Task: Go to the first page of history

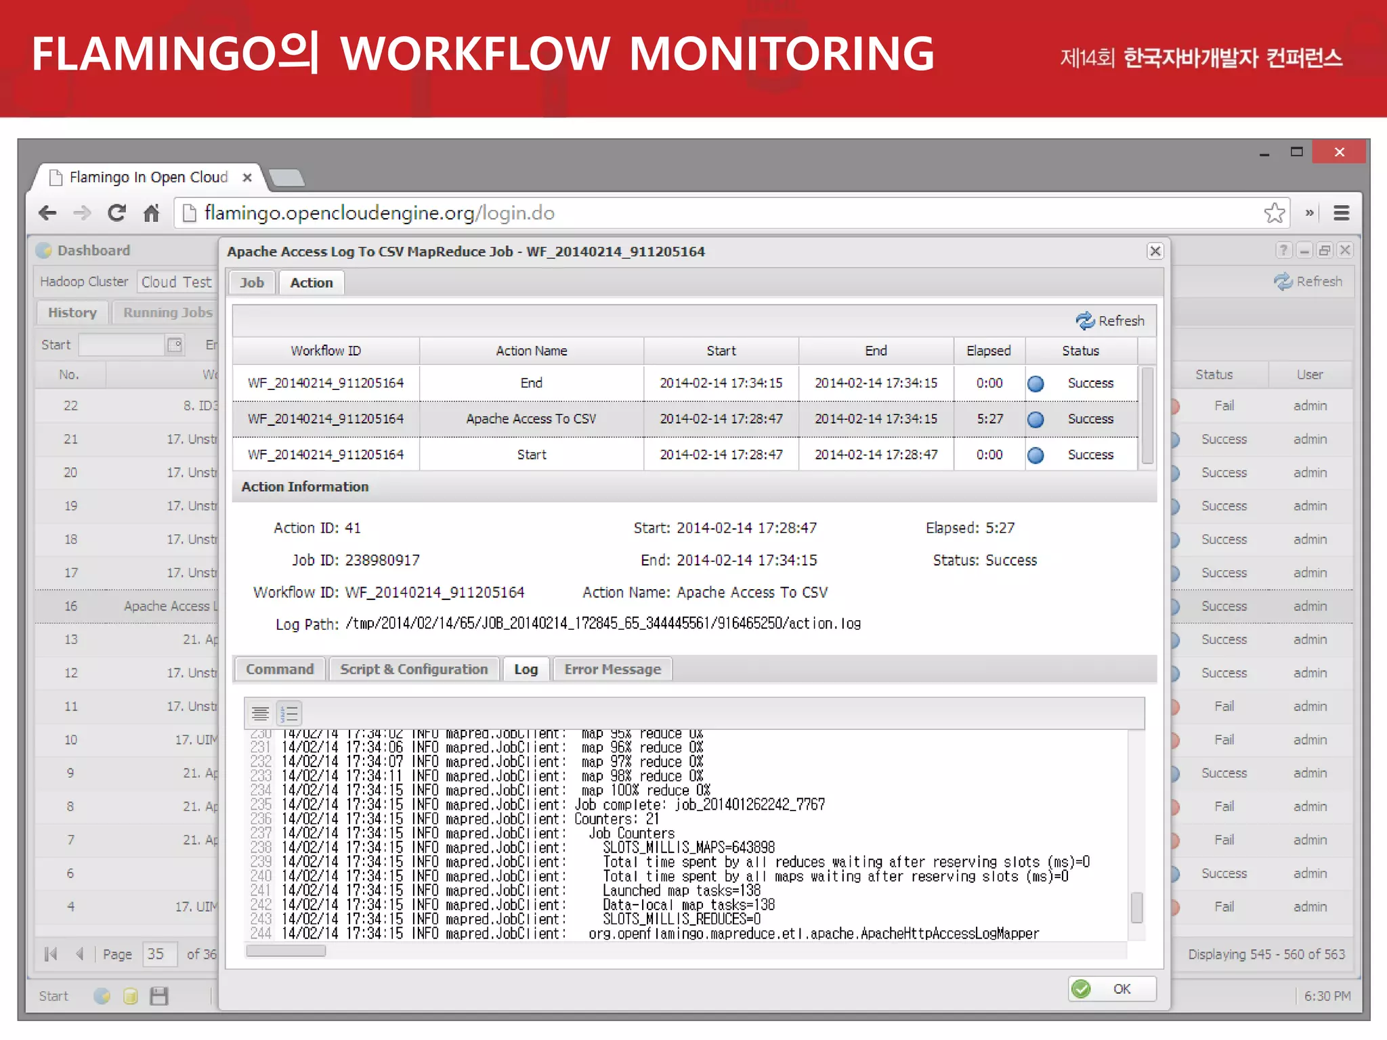Action: click(51, 955)
